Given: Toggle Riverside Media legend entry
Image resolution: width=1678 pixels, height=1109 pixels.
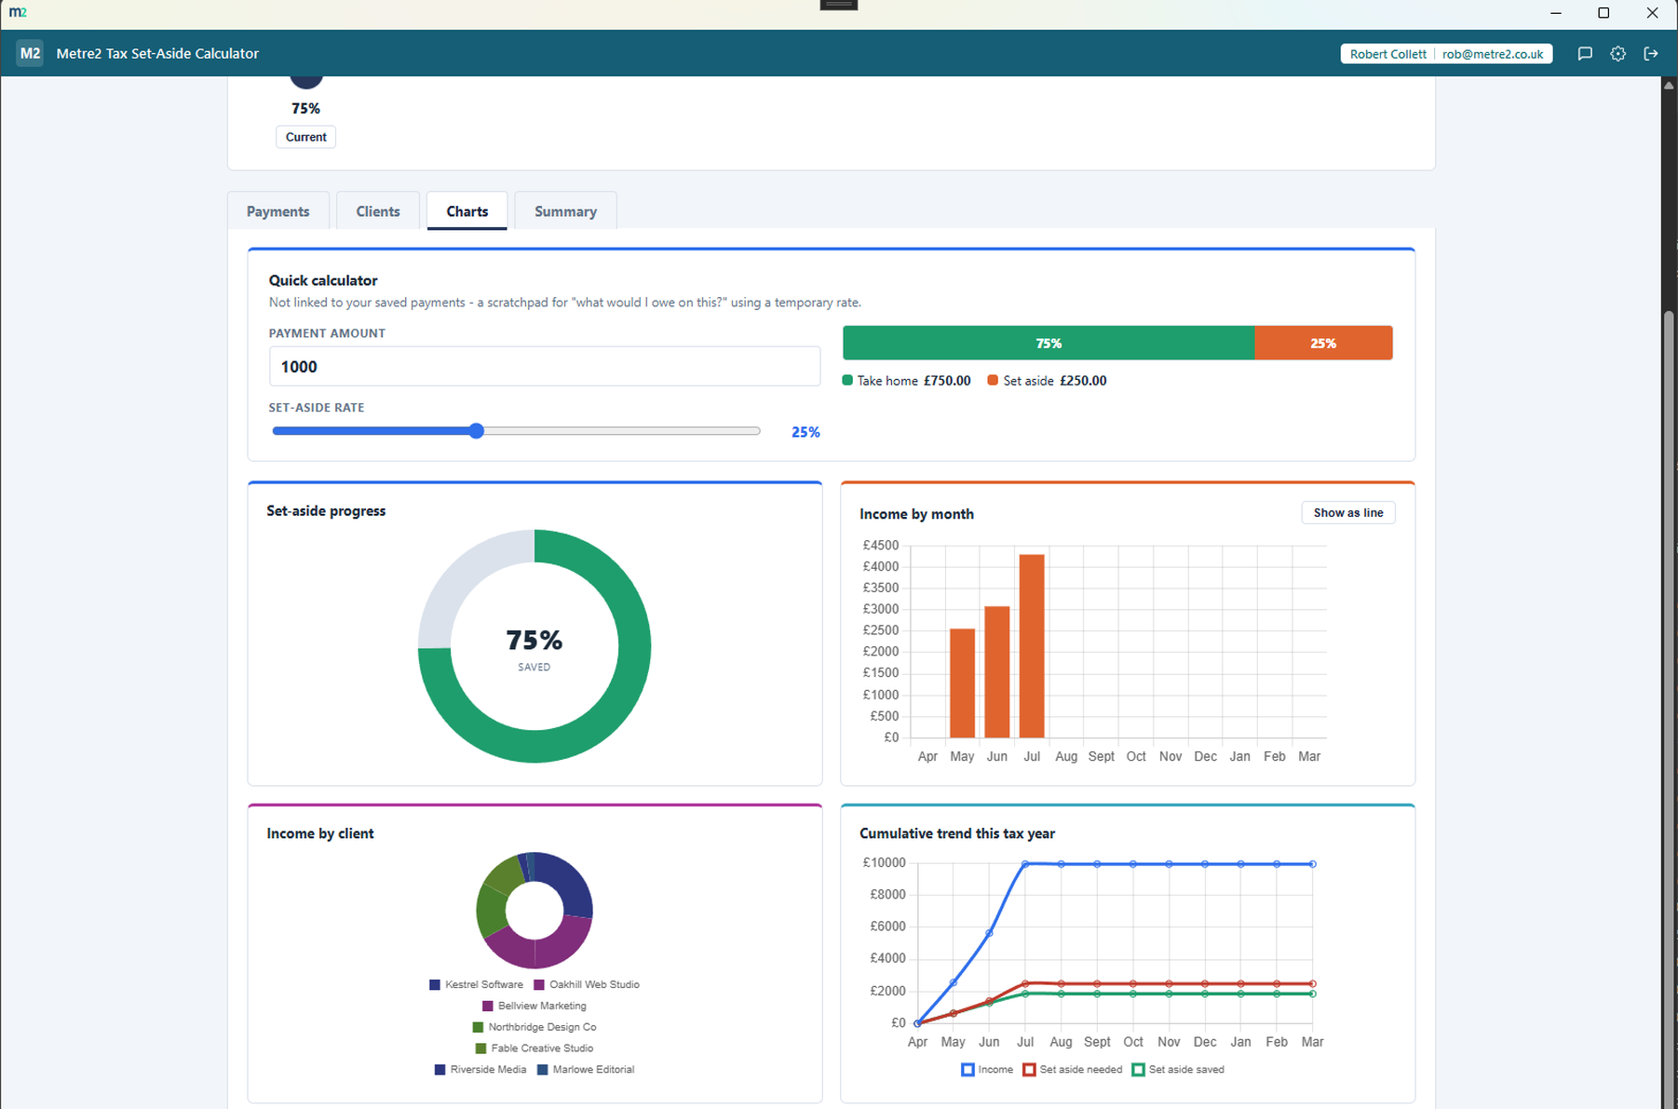Looking at the screenshot, I should coord(480,1070).
